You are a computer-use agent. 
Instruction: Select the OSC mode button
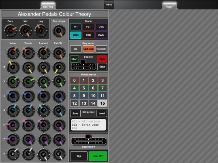[x=101, y=27]
